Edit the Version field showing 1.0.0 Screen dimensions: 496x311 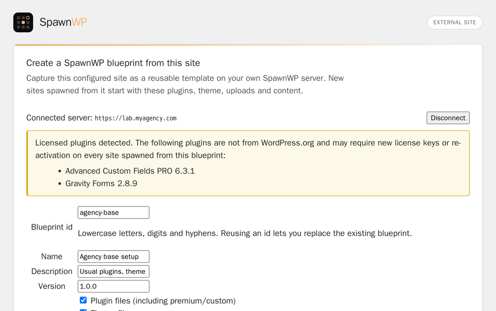[114, 286]
